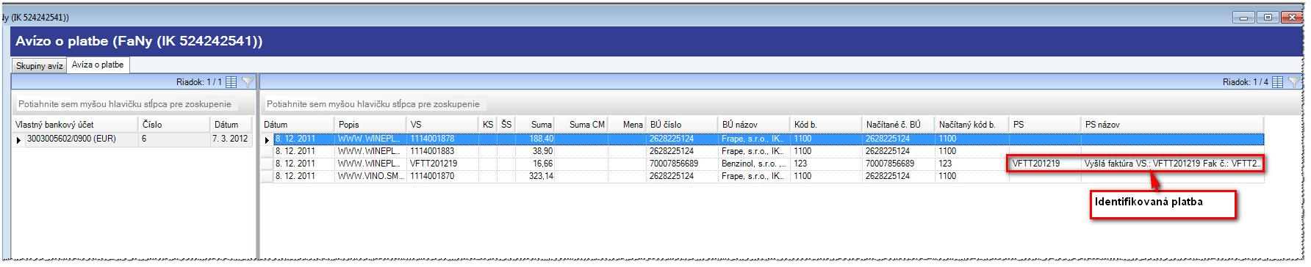The width and height of the screenshot is (1311, 267).
Task: Click the amount cell 38,90
Action: click(x=536, y=151)
